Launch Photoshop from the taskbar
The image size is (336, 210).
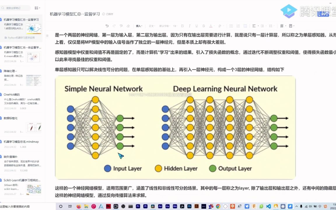click(189, 206)
